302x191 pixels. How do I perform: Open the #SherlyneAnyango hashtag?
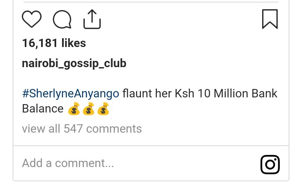pyautogui.click(x=71, y=94)
